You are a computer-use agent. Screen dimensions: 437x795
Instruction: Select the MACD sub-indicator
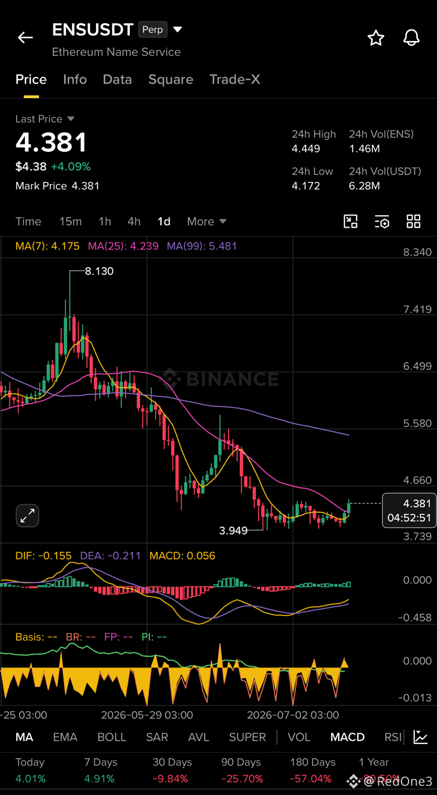[x=347, y=737]
